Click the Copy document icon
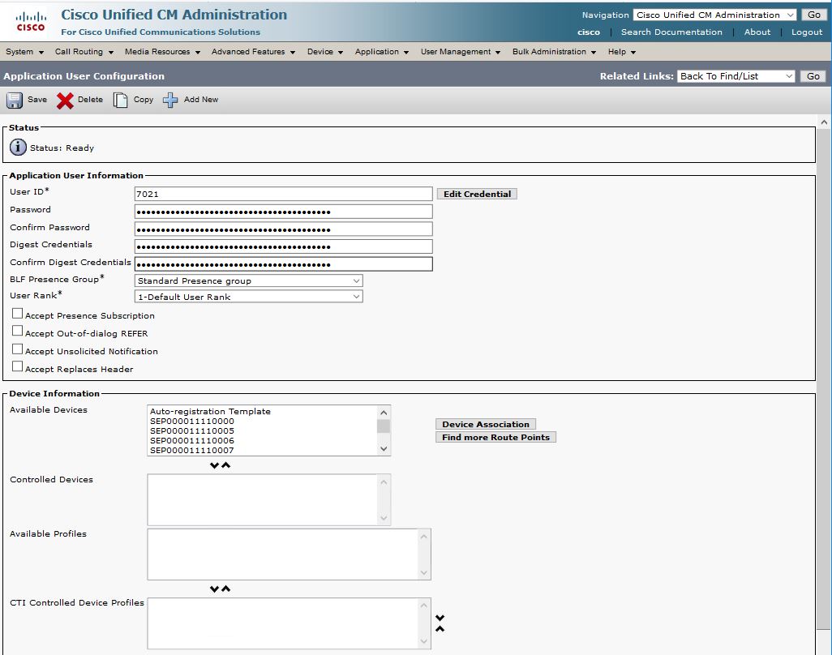Image resolution: width=832 pixels, height=655 pixels. pyautogui.click(x=121, y=101)
